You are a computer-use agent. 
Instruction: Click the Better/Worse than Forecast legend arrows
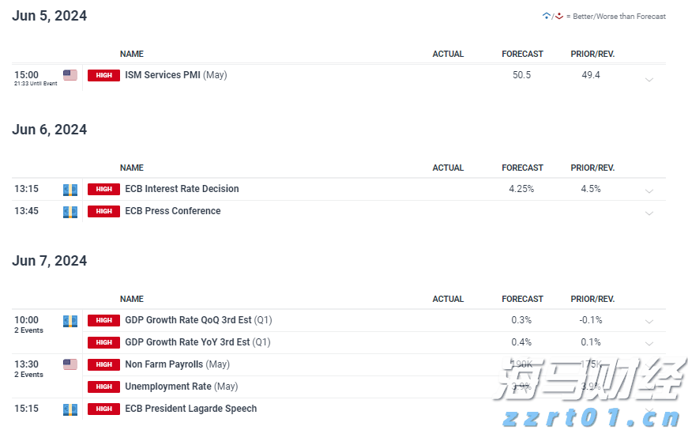click(552, 16)
